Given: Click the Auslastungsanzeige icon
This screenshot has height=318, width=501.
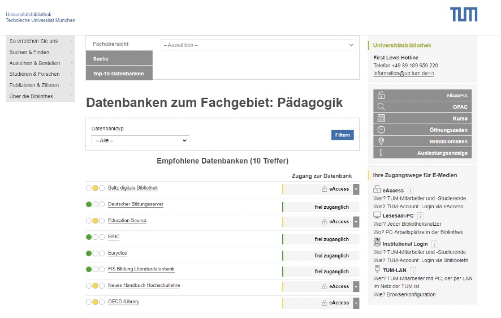Looking at the screenshot, I should tap(381, 153).
